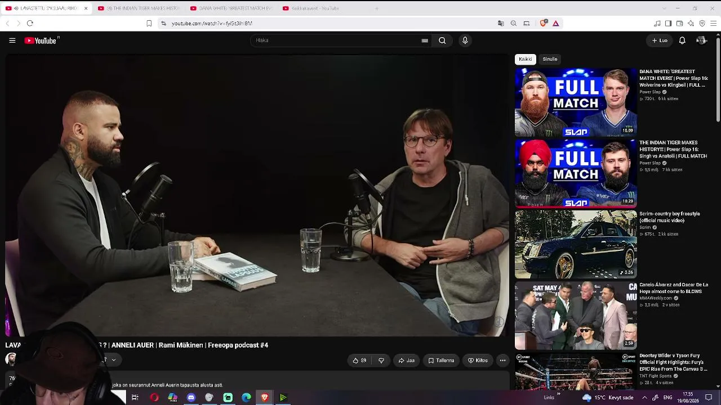The width and height of the screenshot is (721, 405).
Task: Click the translate page icon
Action: (x=501, y=23)
